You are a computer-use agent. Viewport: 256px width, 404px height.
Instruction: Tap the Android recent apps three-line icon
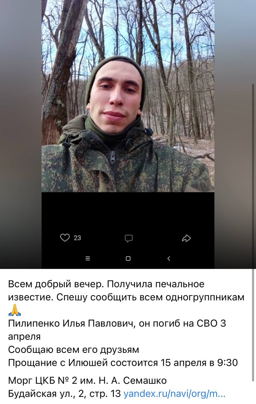(x=88, y=258)
